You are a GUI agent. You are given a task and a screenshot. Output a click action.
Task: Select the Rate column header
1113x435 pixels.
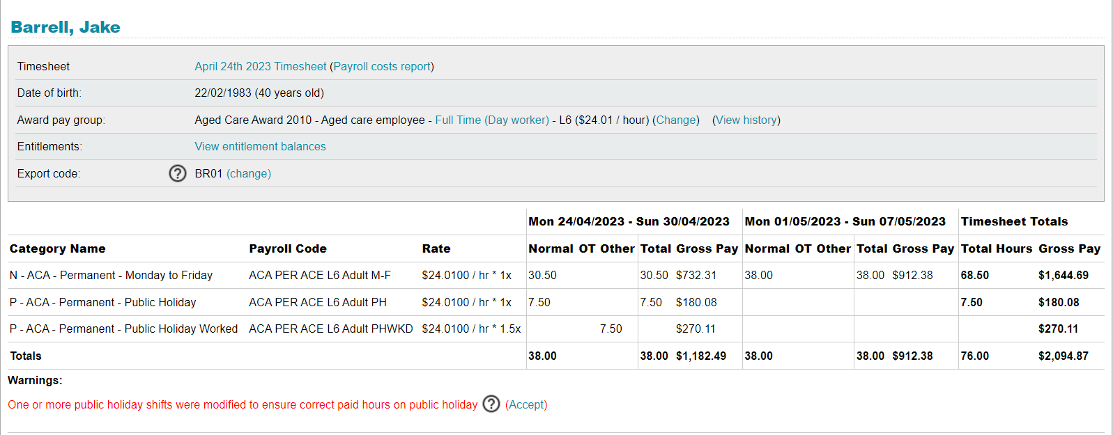coord(436,248)
